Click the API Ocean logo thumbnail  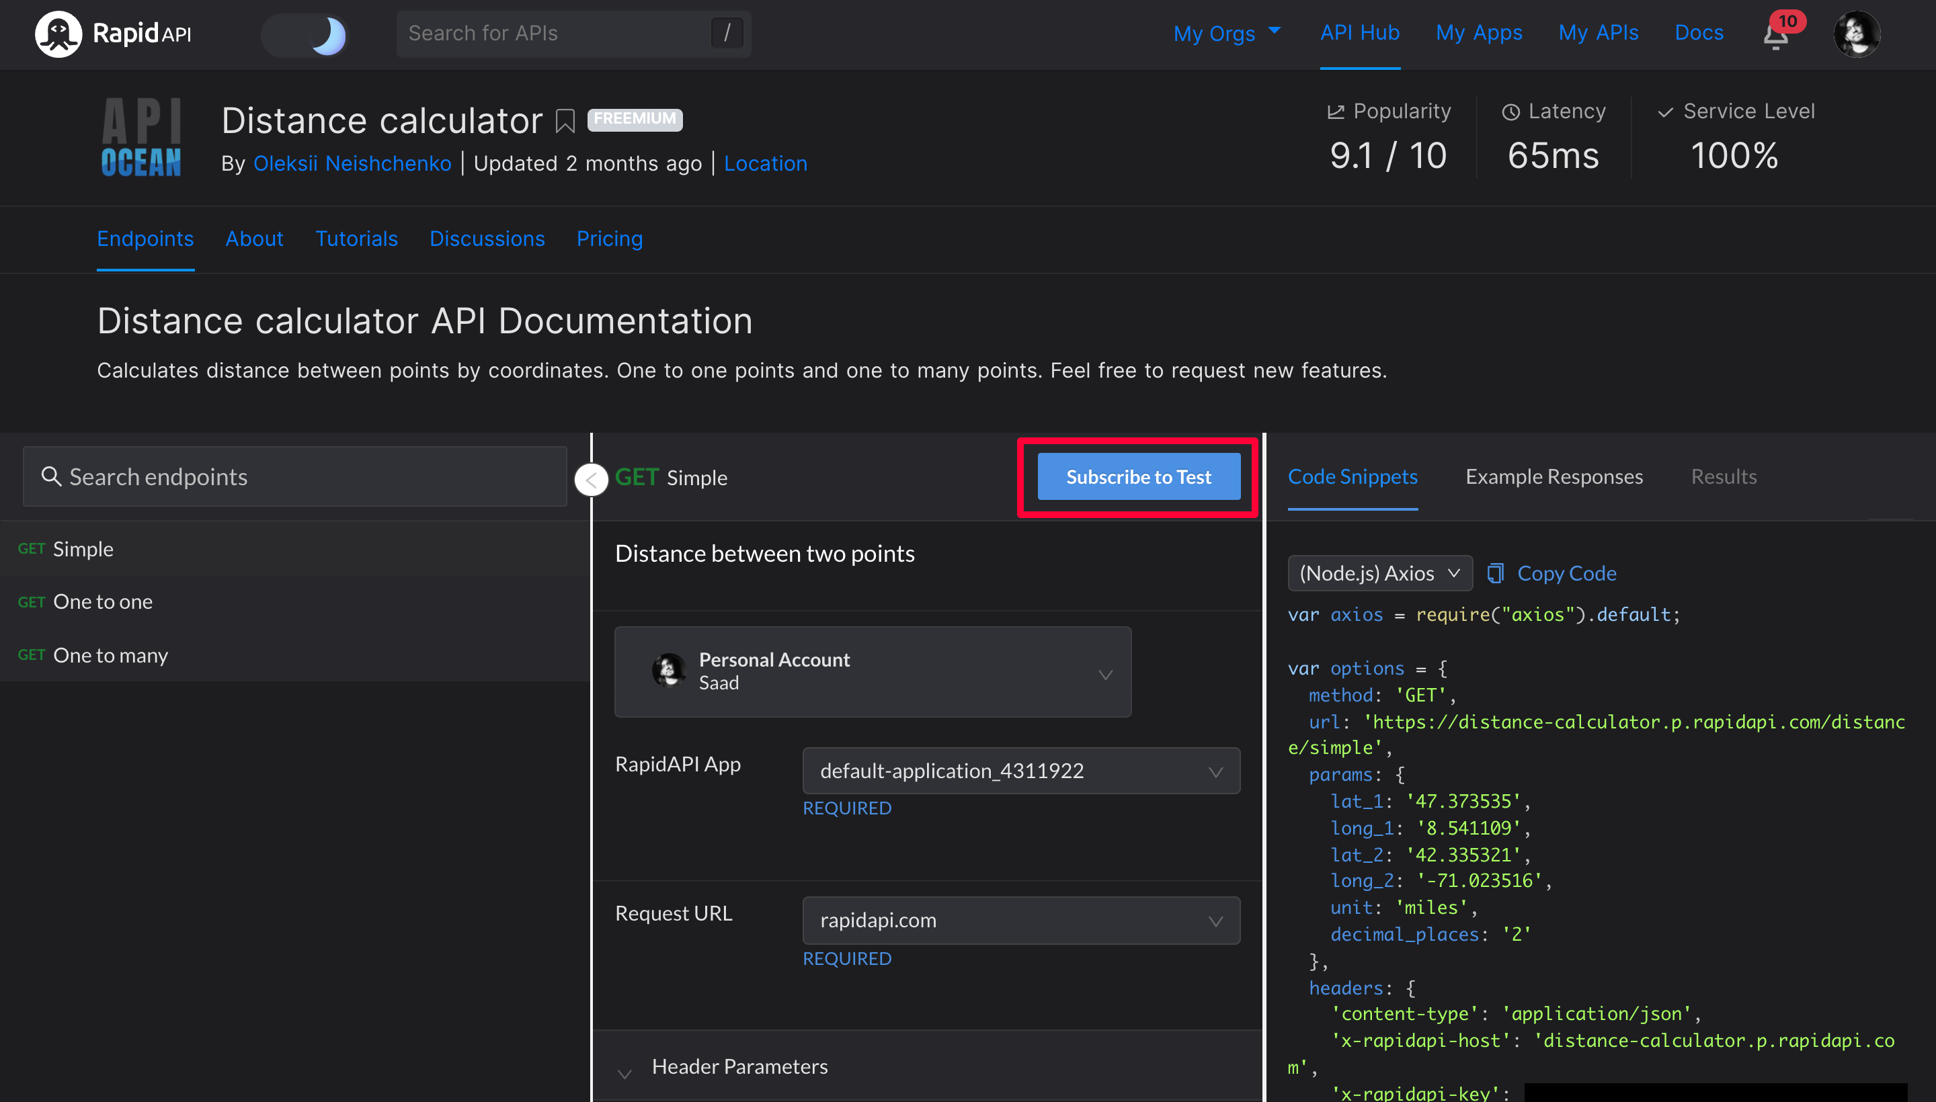click(142, 138)
